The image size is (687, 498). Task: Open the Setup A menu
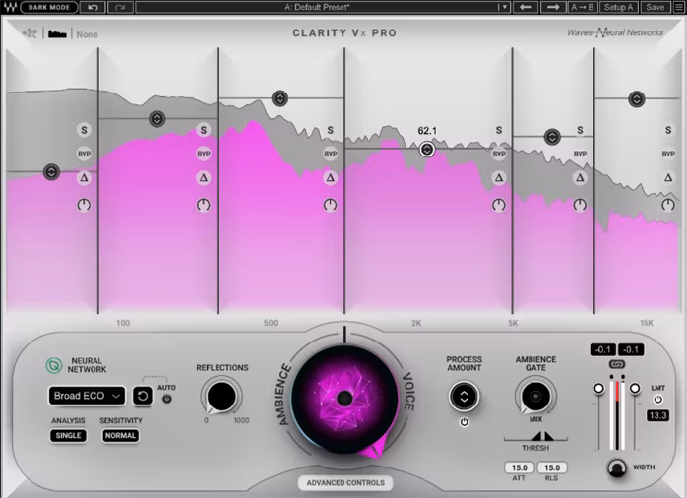[618, 7]
